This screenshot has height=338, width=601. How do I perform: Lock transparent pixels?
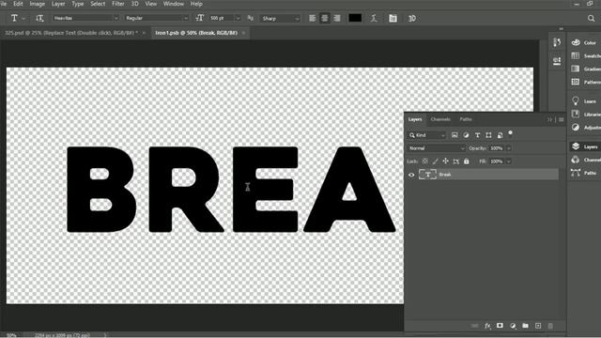tap(425, 161)
